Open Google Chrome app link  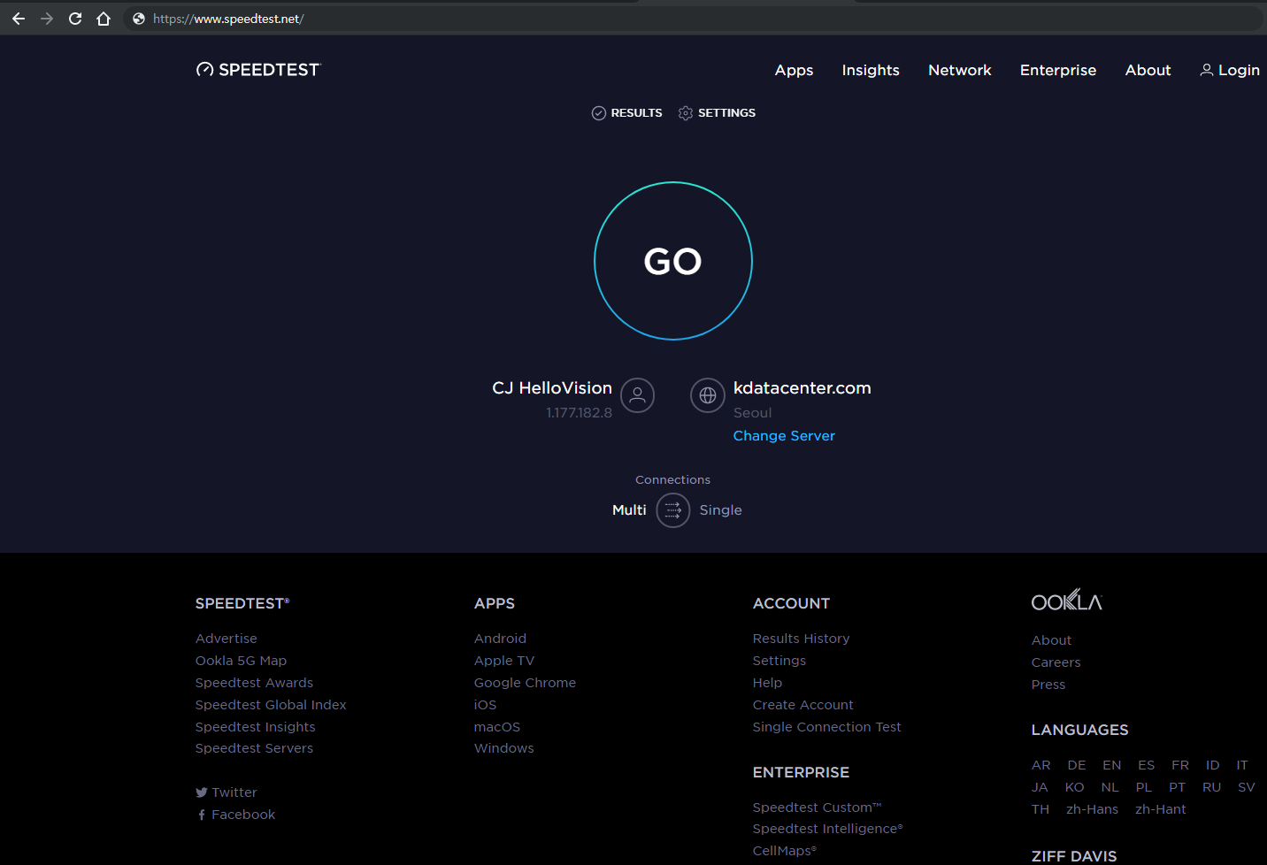tap(525, 683)
